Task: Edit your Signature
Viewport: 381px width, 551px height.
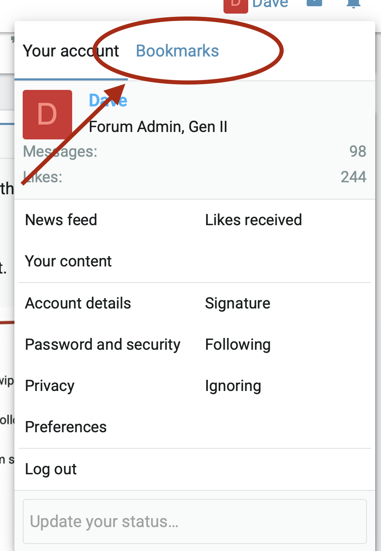Action: tap(238, 303)
